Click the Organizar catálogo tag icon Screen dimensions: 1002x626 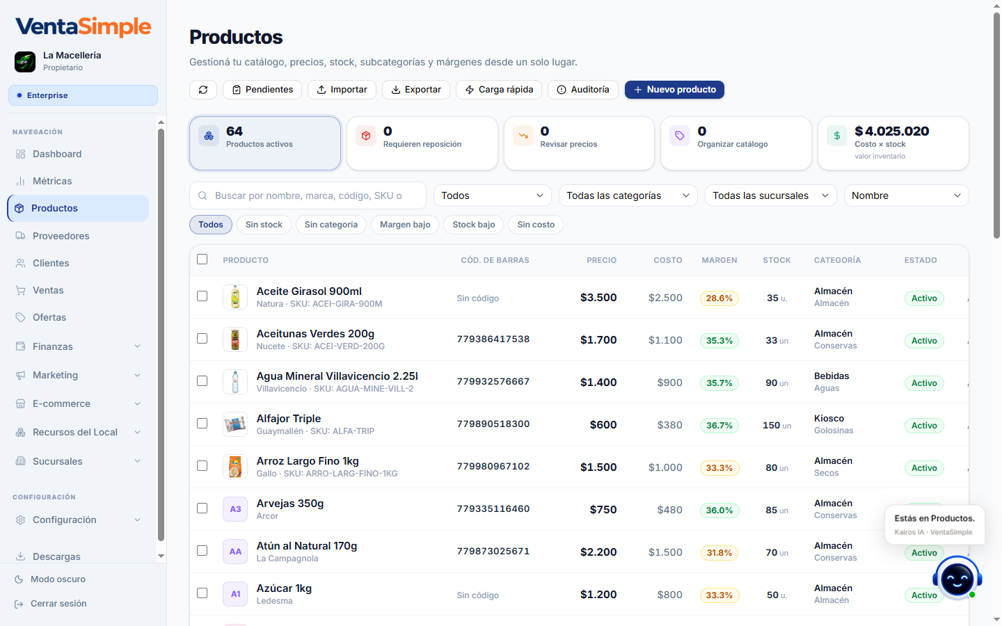click(680, 136)
